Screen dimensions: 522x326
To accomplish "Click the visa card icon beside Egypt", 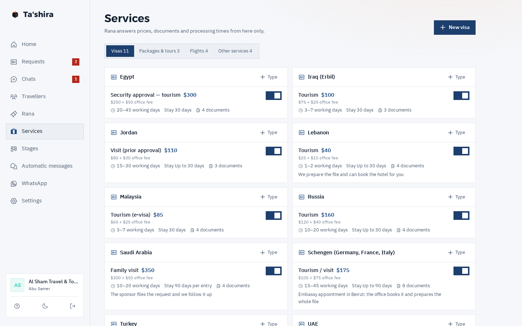I will [x=114, y=77].
